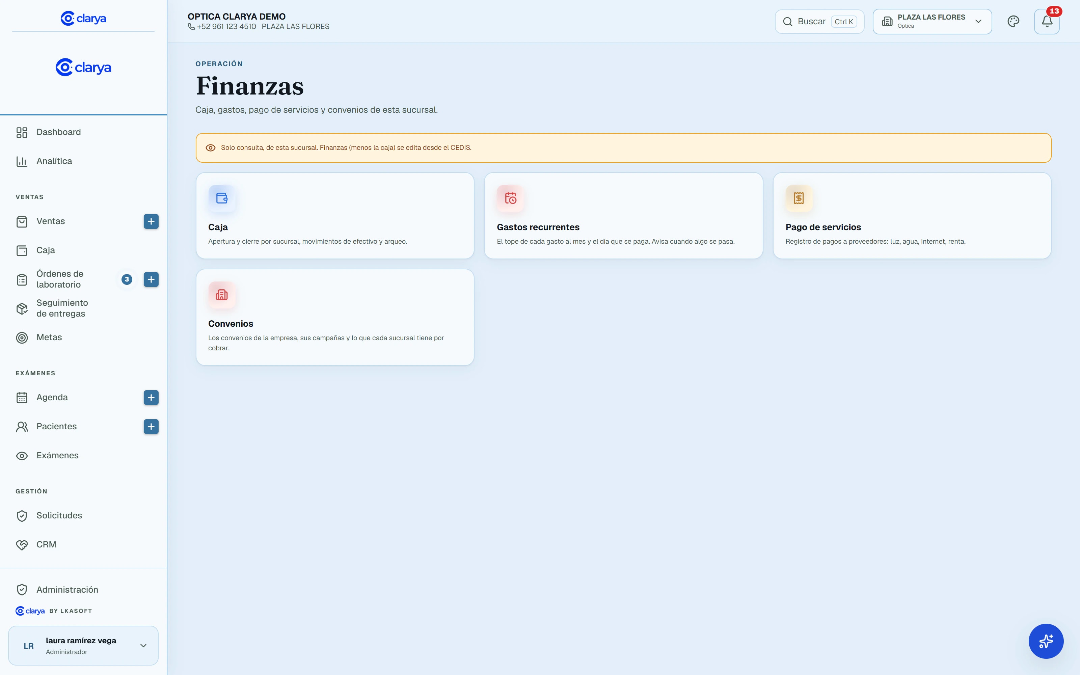Launch the AI sparkle assistant button
This screenshot has width=1080, height=675.
pyautogui.click(x=1046, y=641)
